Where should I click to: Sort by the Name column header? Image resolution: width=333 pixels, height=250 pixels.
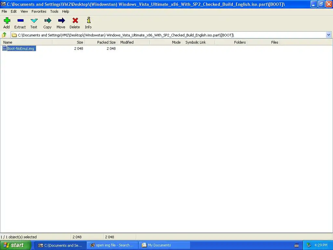tap(26, 42)
